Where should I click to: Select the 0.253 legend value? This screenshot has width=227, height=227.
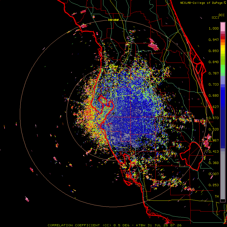point(214,185)
